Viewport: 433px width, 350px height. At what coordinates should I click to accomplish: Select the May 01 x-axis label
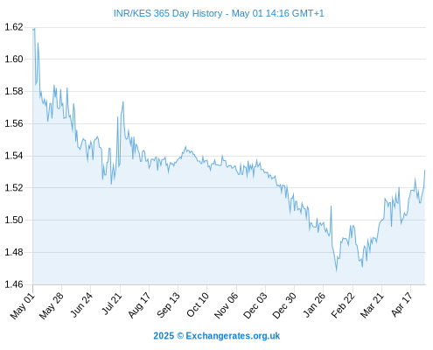(23, 305)
